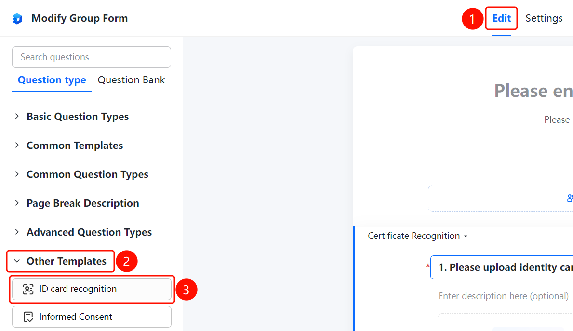
Task: Switch to the Question Bank tab
Action: click(x=131, y=80)
